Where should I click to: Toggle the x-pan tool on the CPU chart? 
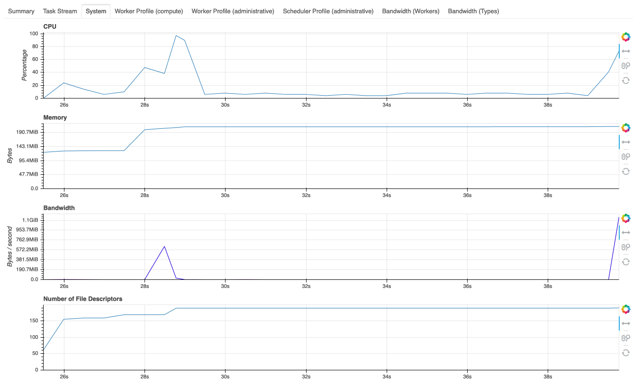626,51
